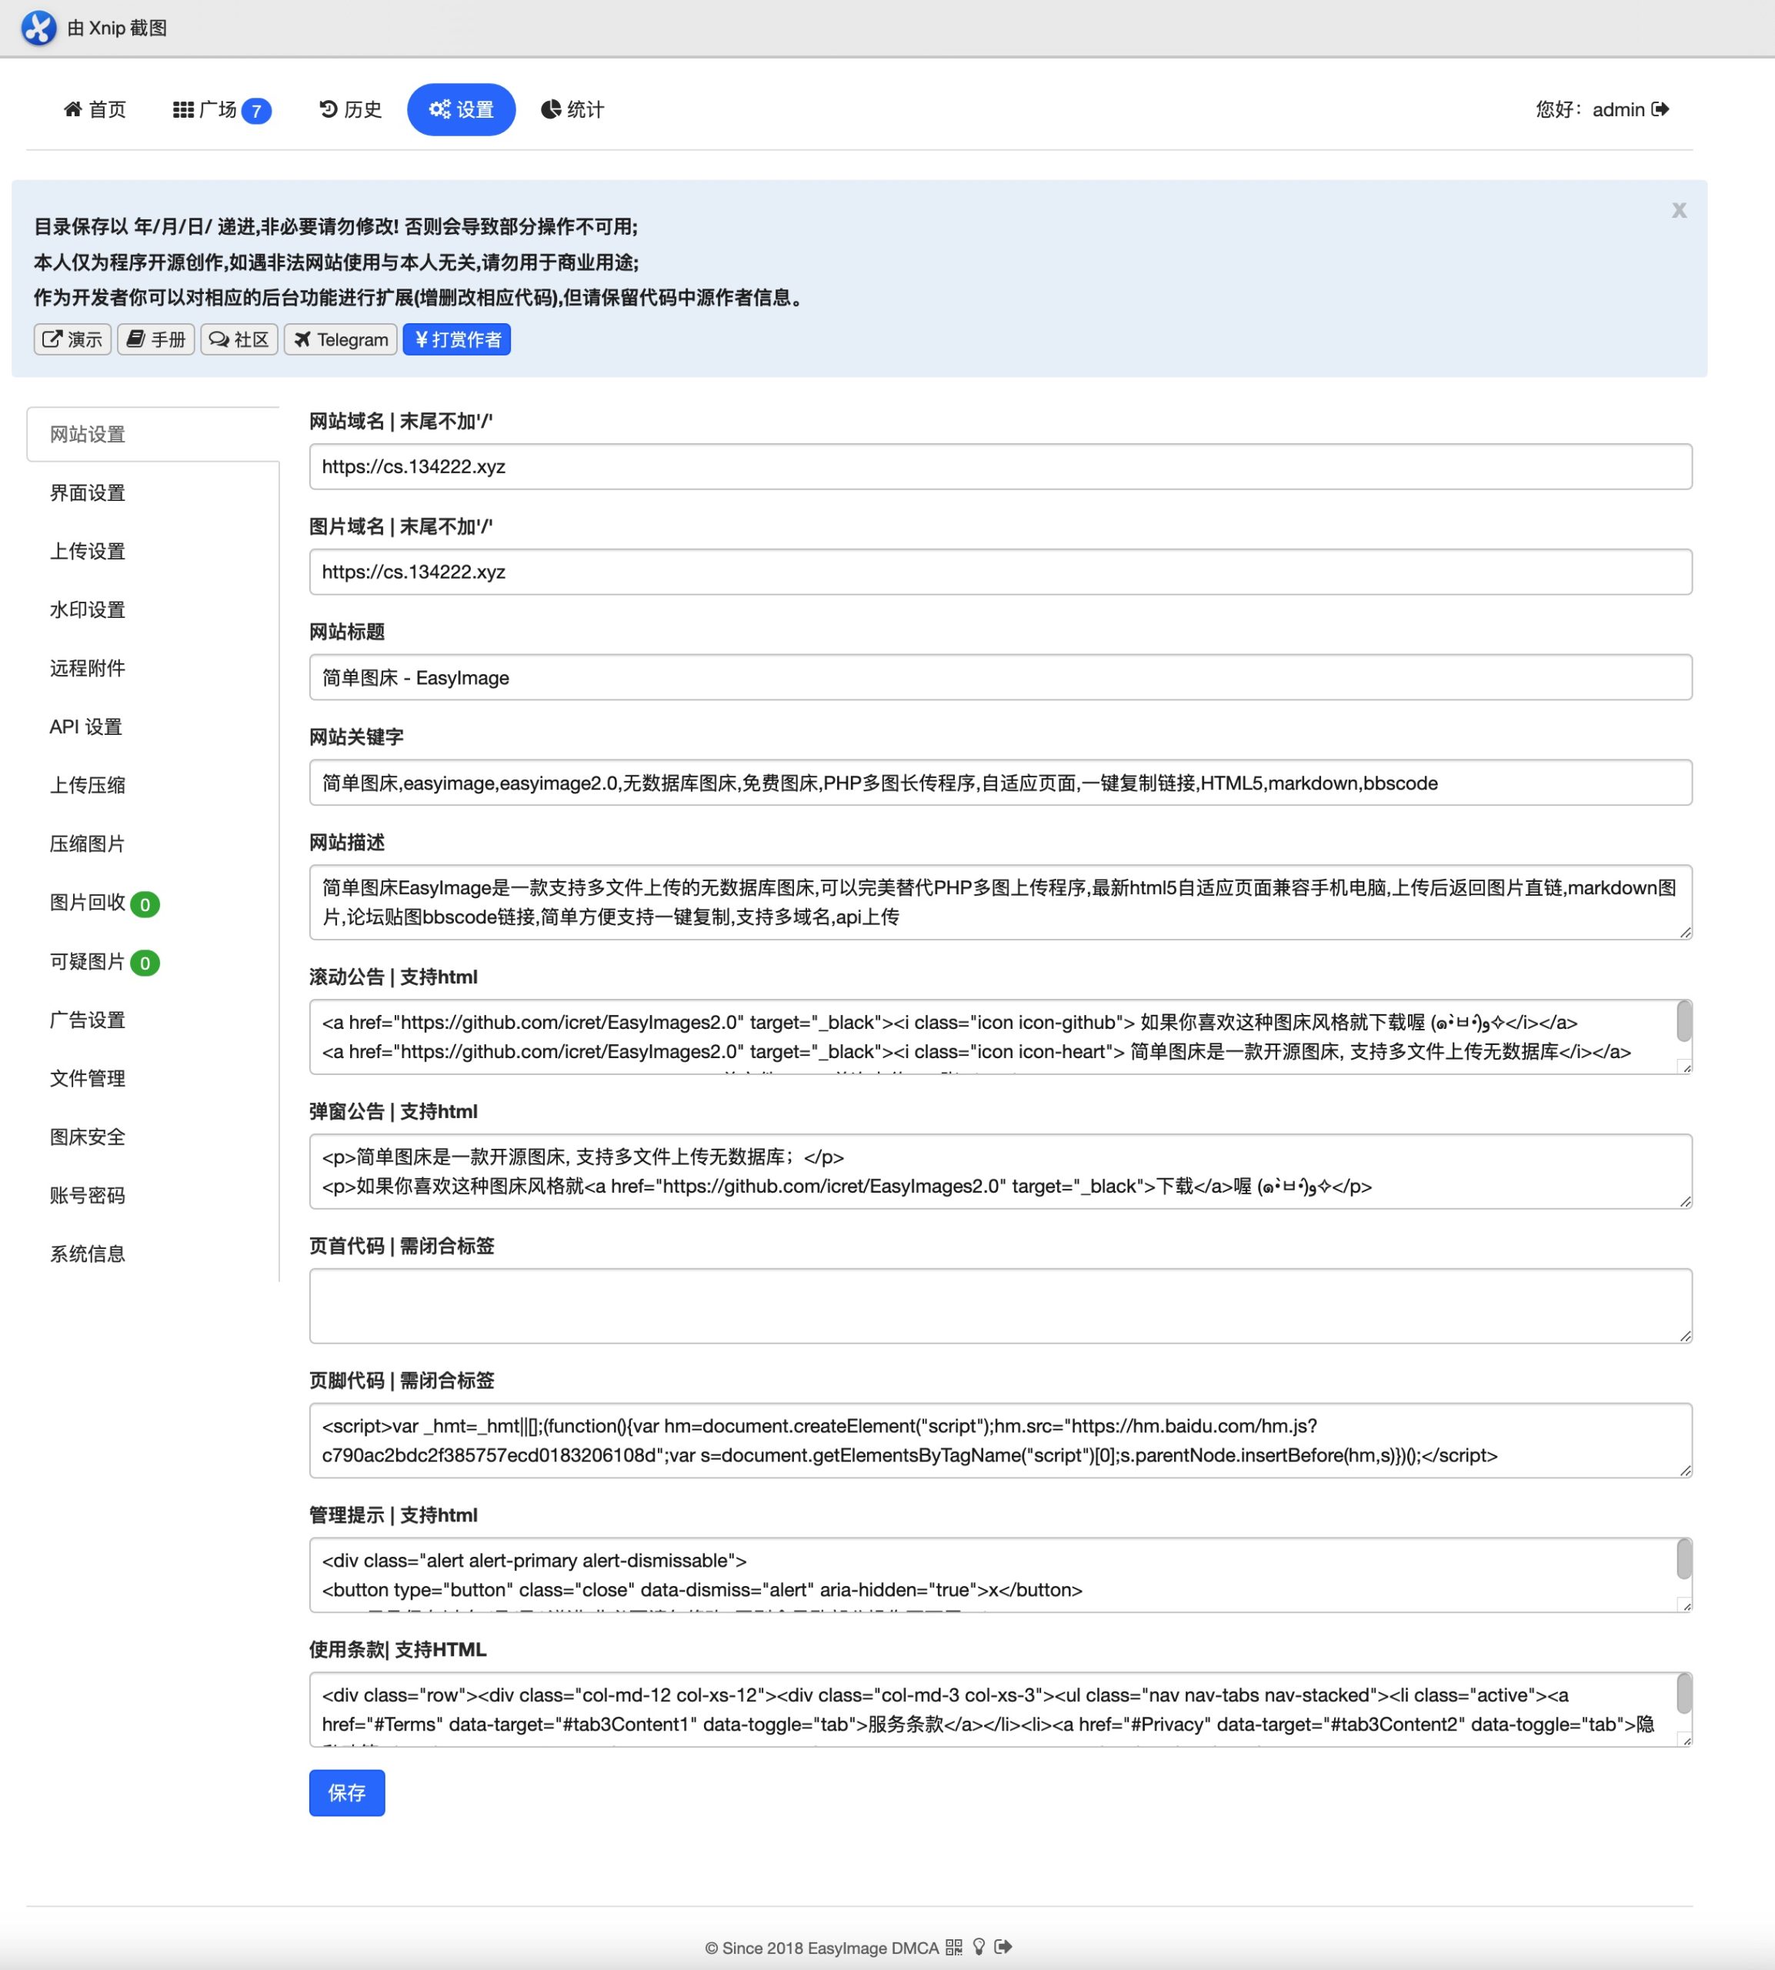Viewport: 1775px width, 1970px height.
Task: Save settings with the 保存 button
Action: (x=347, y=1792)
